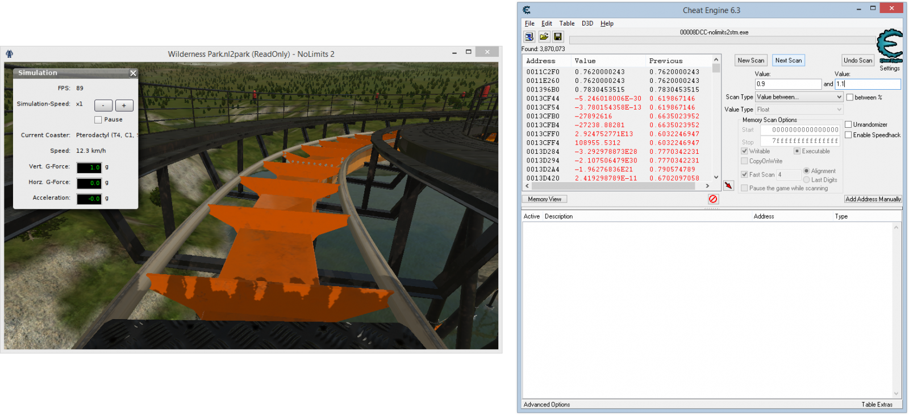909x415 pixels.
Task: Expand the Scan Type dropdown
Action: coord(798,97)
